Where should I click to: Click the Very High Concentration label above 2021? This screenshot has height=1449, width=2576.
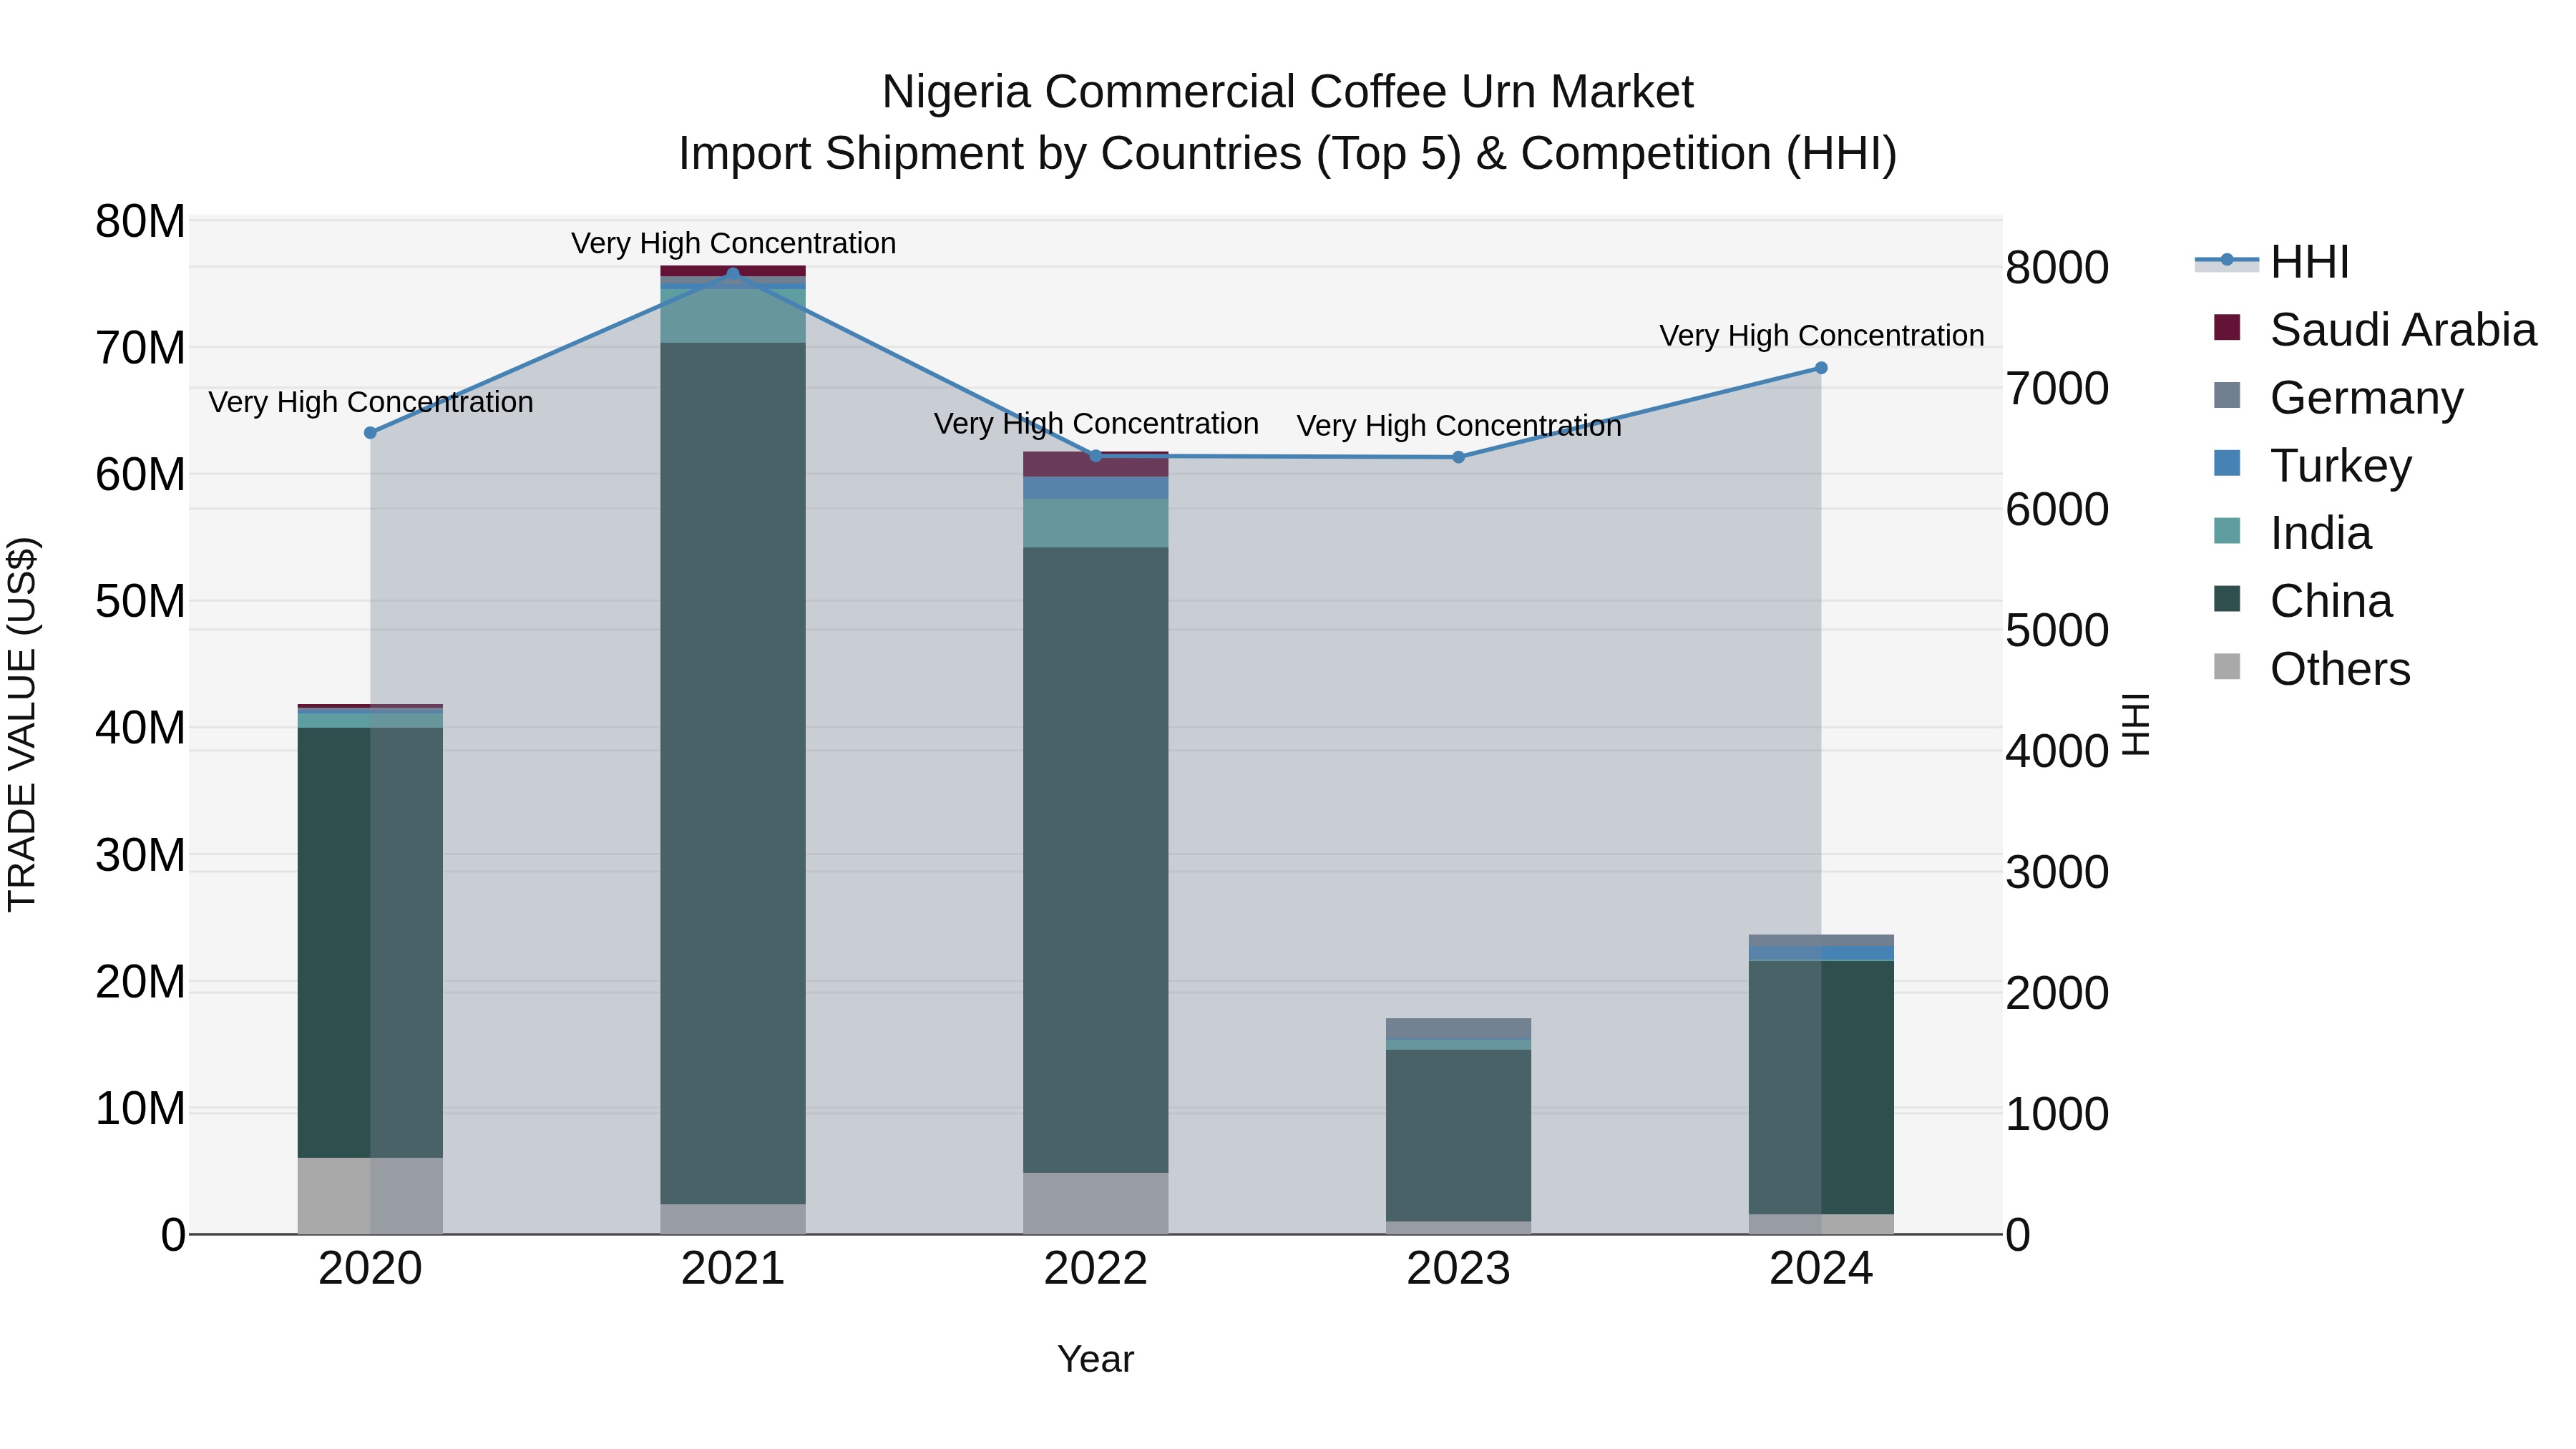[x=733, y=243]
